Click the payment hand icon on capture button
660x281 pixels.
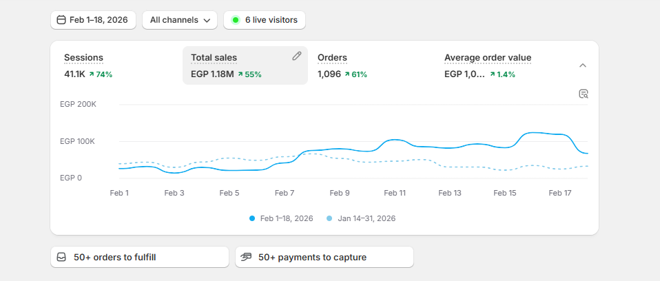click(x=246, y=257)
